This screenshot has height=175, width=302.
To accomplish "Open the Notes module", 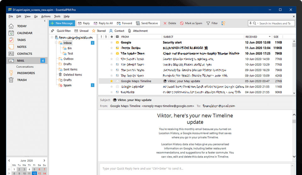I will pos(18,47).
